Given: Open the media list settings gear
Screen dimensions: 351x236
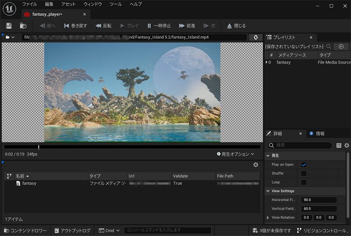Looking at the screenshot, I should coord(256,165).
